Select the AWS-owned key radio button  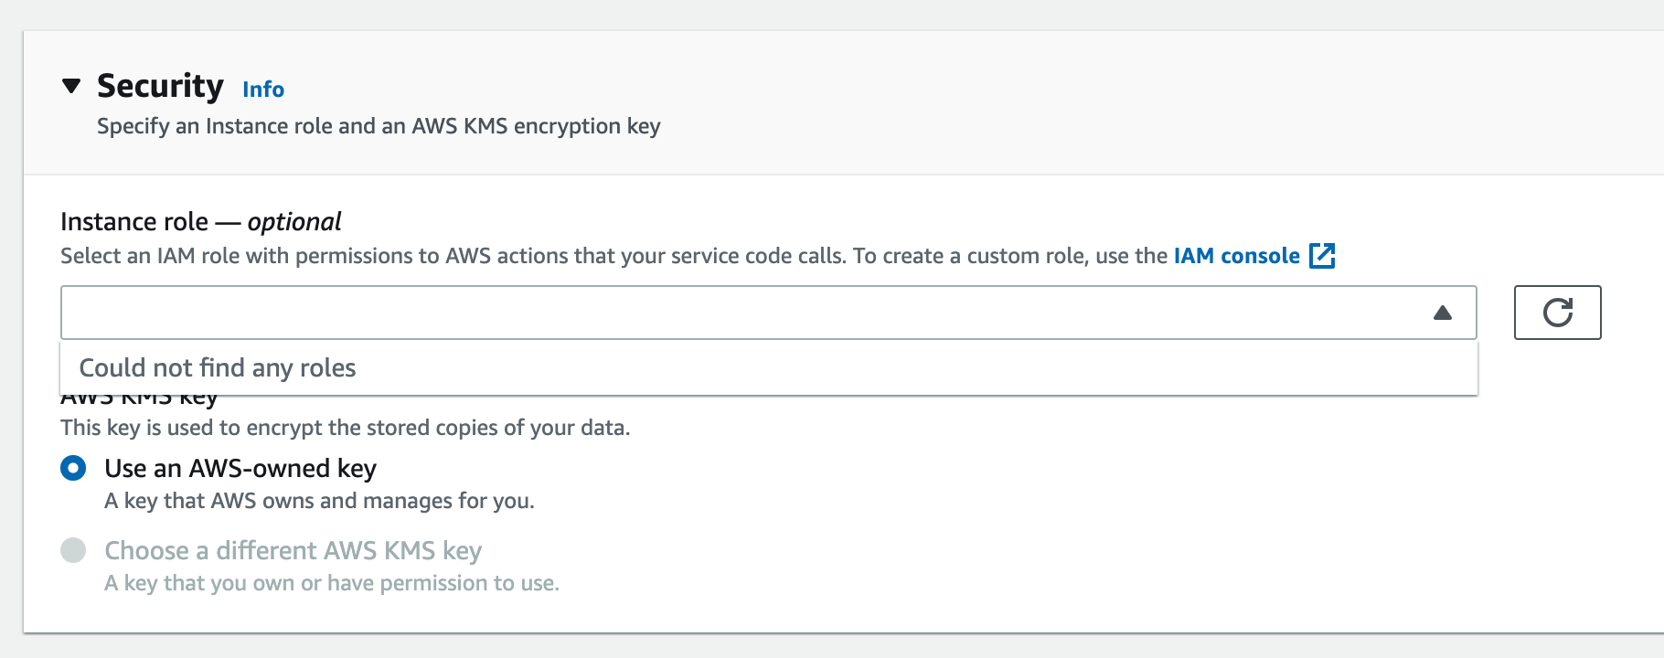[x=72, y=468]
